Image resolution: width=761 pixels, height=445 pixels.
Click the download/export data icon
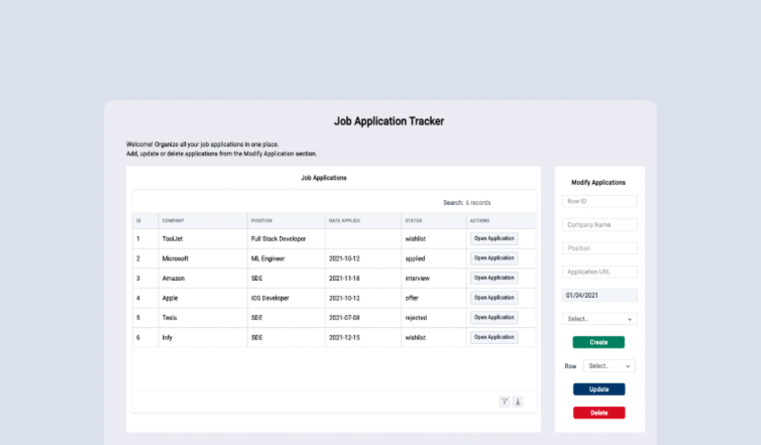click(518, 402)
